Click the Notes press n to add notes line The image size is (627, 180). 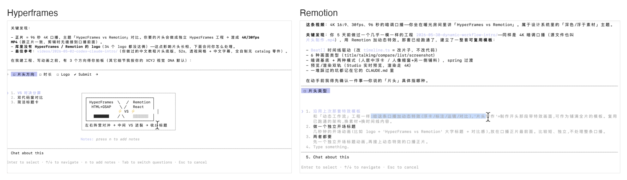pos(110,139)
